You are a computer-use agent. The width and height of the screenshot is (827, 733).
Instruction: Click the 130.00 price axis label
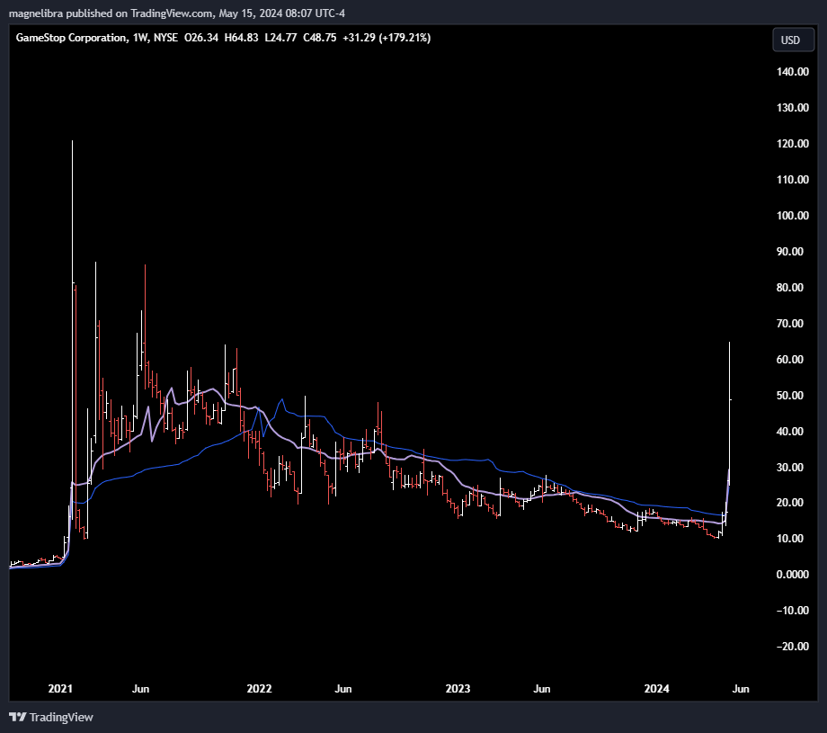click(x=792, y=108)
